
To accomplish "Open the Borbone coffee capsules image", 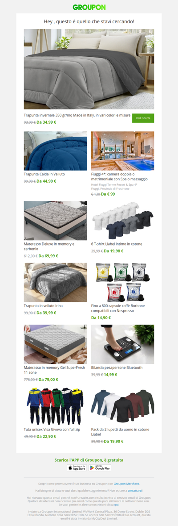I will tap(122, 283).
